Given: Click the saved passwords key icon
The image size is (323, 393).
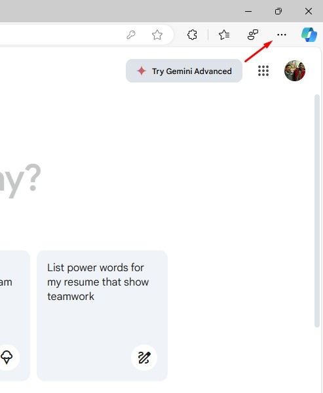Looking at the screenshot, I should (131, 35).
